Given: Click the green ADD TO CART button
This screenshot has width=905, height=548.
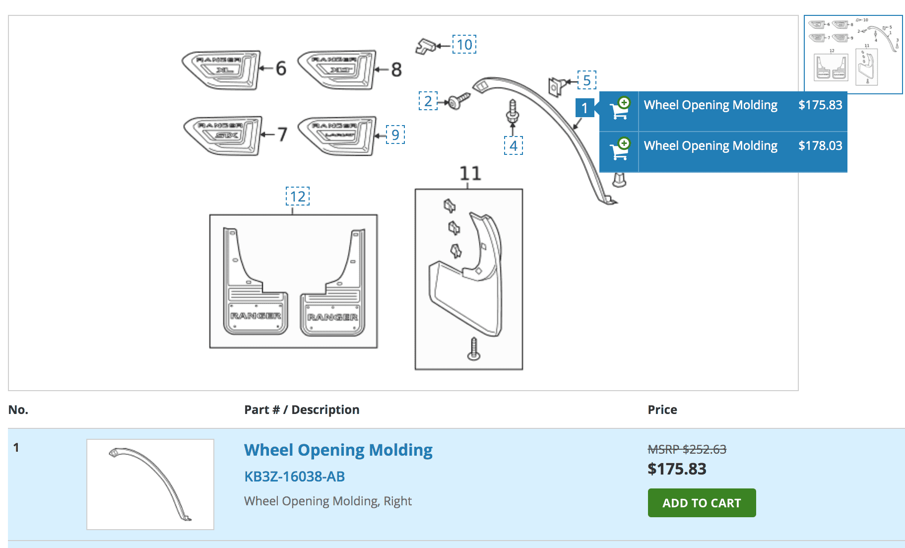Looking at the screenshot, I should point(702,503).
